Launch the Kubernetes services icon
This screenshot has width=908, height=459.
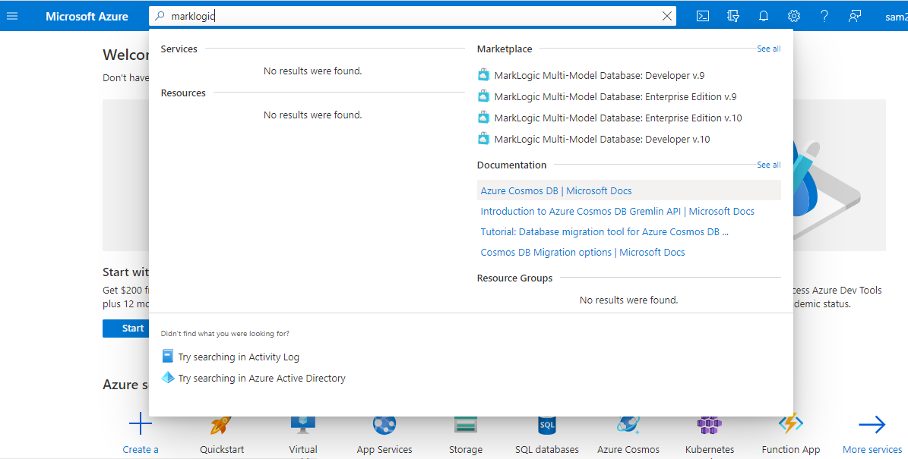(x=709, y=425)
